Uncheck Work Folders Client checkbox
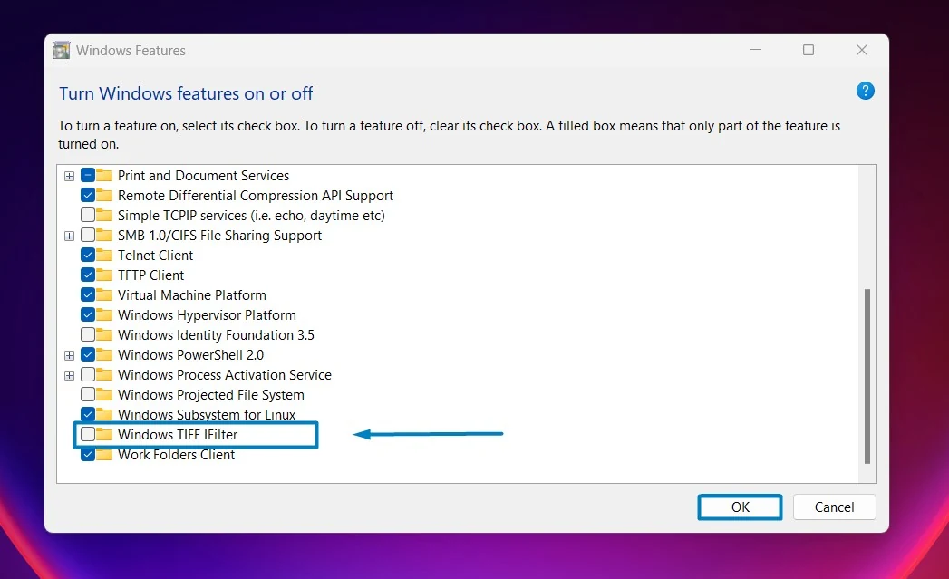949x579 pixels. (88, 454)
